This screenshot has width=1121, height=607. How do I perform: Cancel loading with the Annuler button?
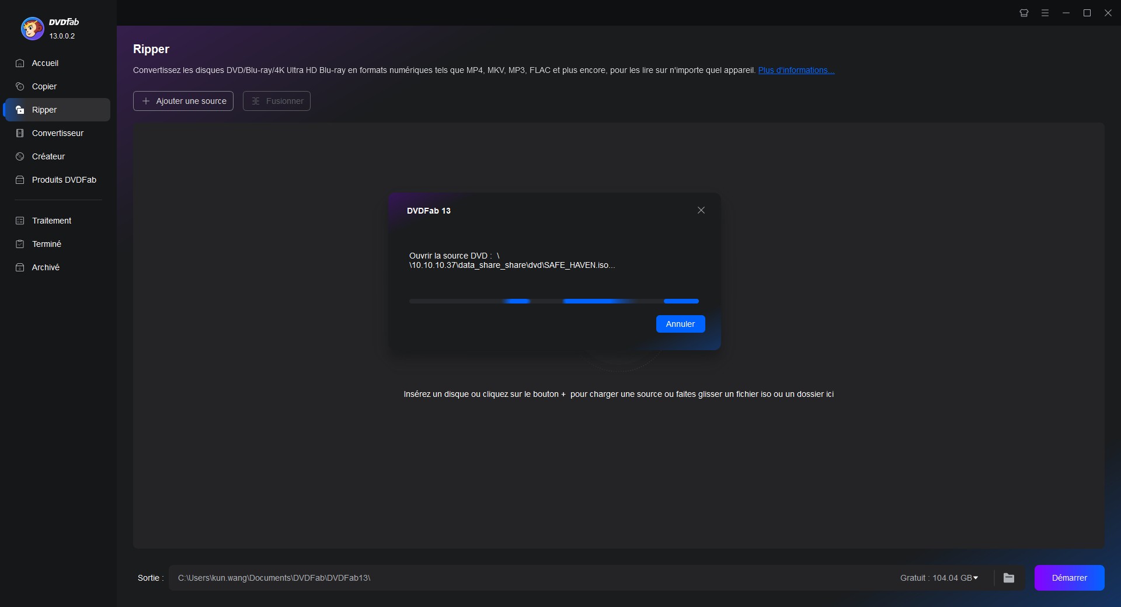pos(681,324)
